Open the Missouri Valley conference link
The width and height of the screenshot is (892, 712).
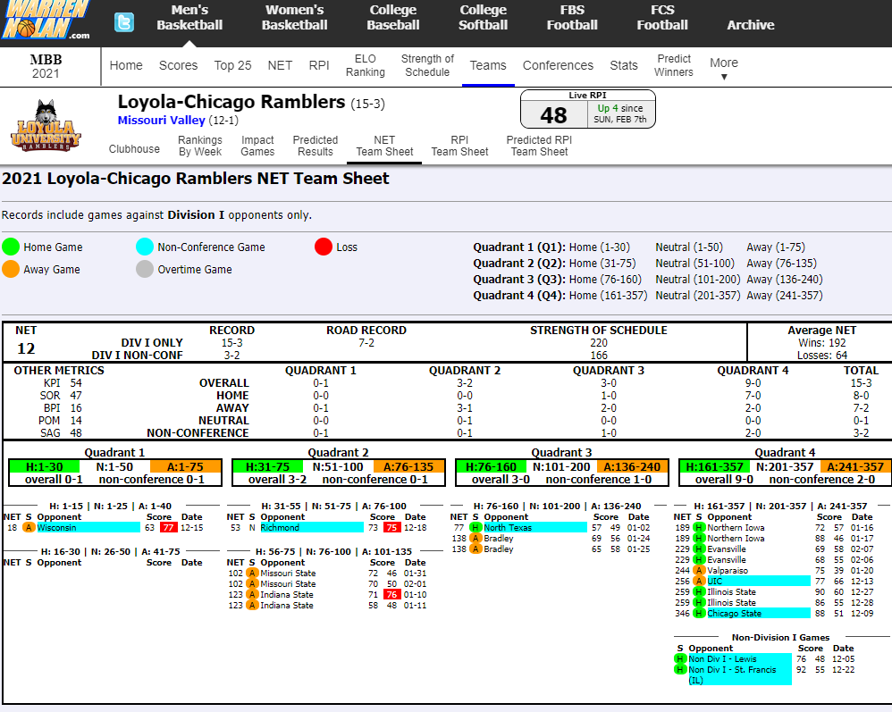coord(162,120)
